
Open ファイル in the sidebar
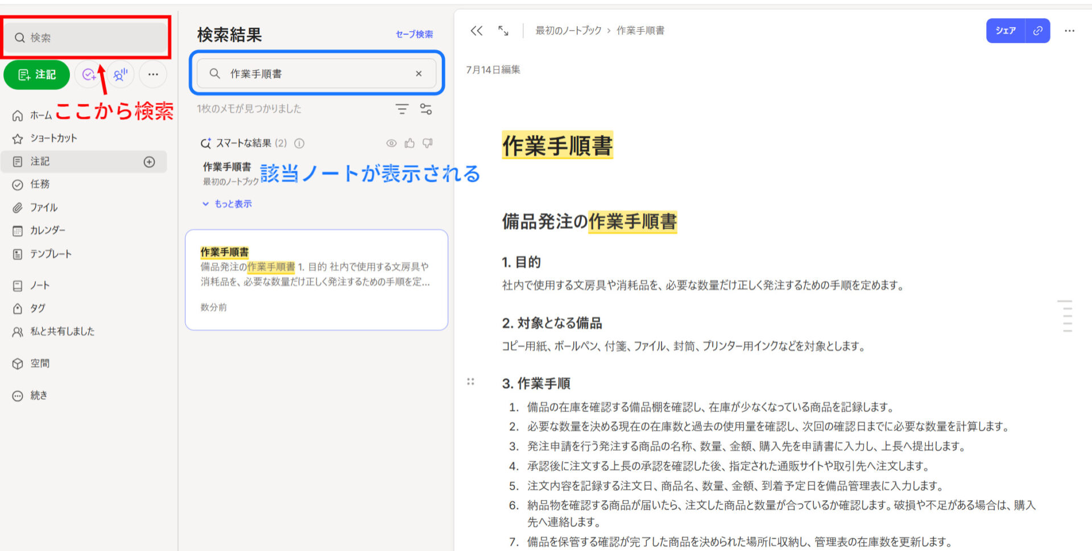tap(35, 207)
